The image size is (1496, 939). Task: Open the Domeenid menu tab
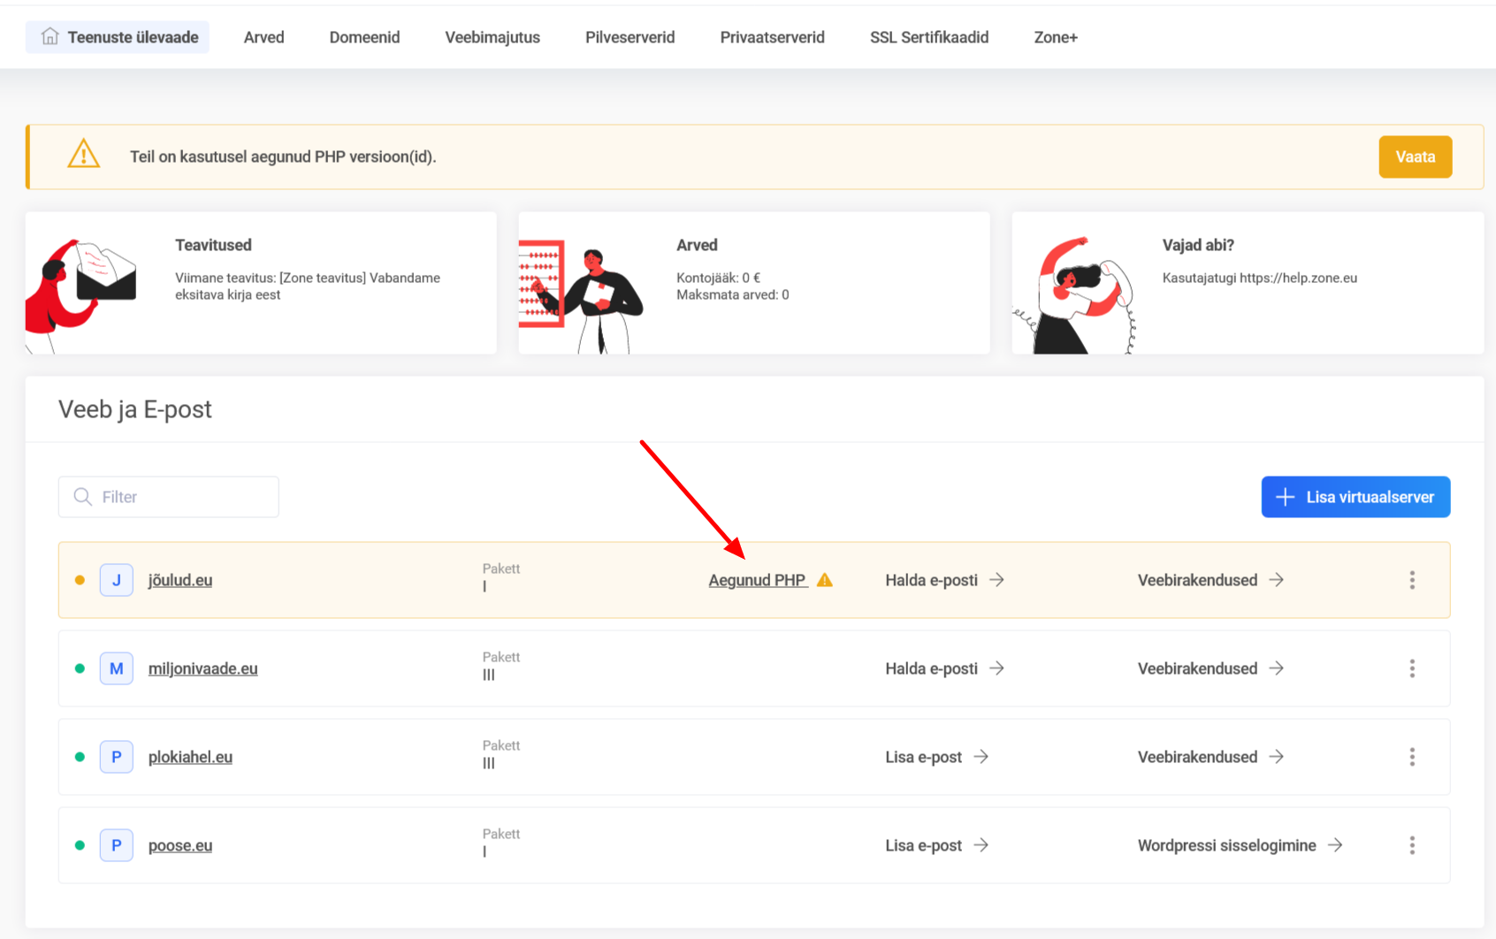tap(364, 37)
